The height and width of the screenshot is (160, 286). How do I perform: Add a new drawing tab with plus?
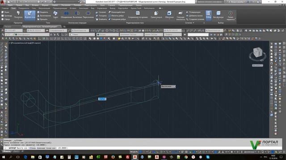coord(64,27)
